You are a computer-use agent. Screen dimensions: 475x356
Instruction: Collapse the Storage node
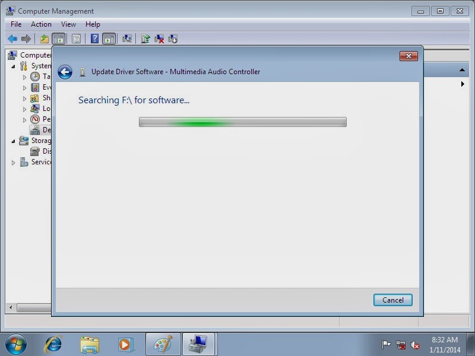pyautogui.click(x=13, y=141)
